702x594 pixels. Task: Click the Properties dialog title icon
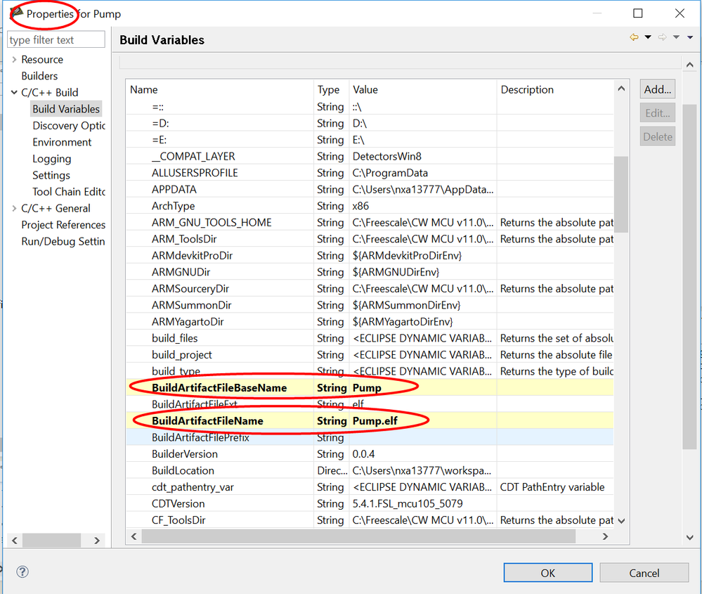pyautogui.click(x=16, y=13)
